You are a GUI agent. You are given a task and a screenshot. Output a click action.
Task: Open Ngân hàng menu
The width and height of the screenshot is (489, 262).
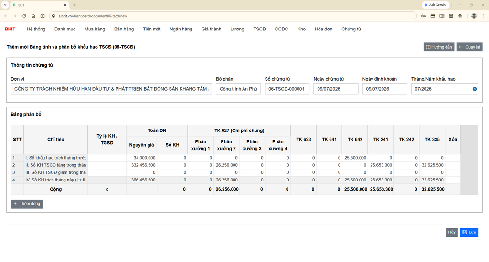point(181,29)
